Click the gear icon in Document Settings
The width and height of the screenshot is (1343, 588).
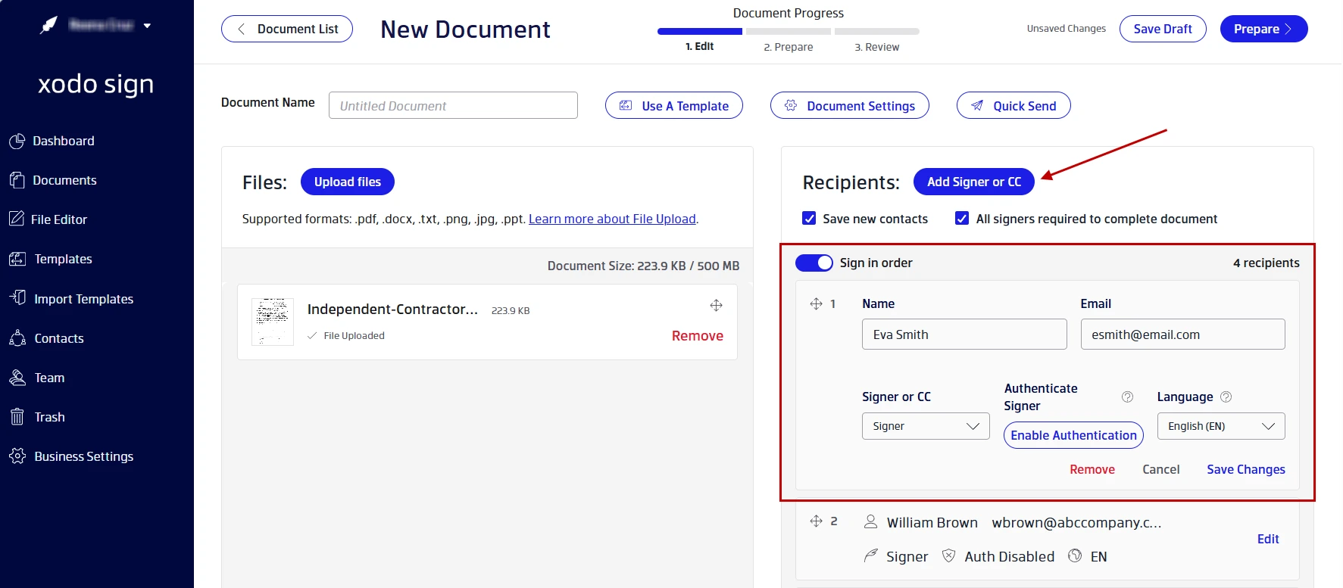(x=791, y=105)
